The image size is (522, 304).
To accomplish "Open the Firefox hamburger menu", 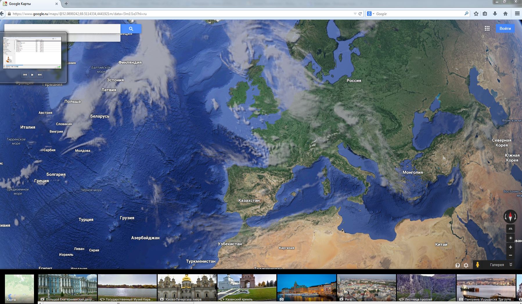I will (517, 14).
